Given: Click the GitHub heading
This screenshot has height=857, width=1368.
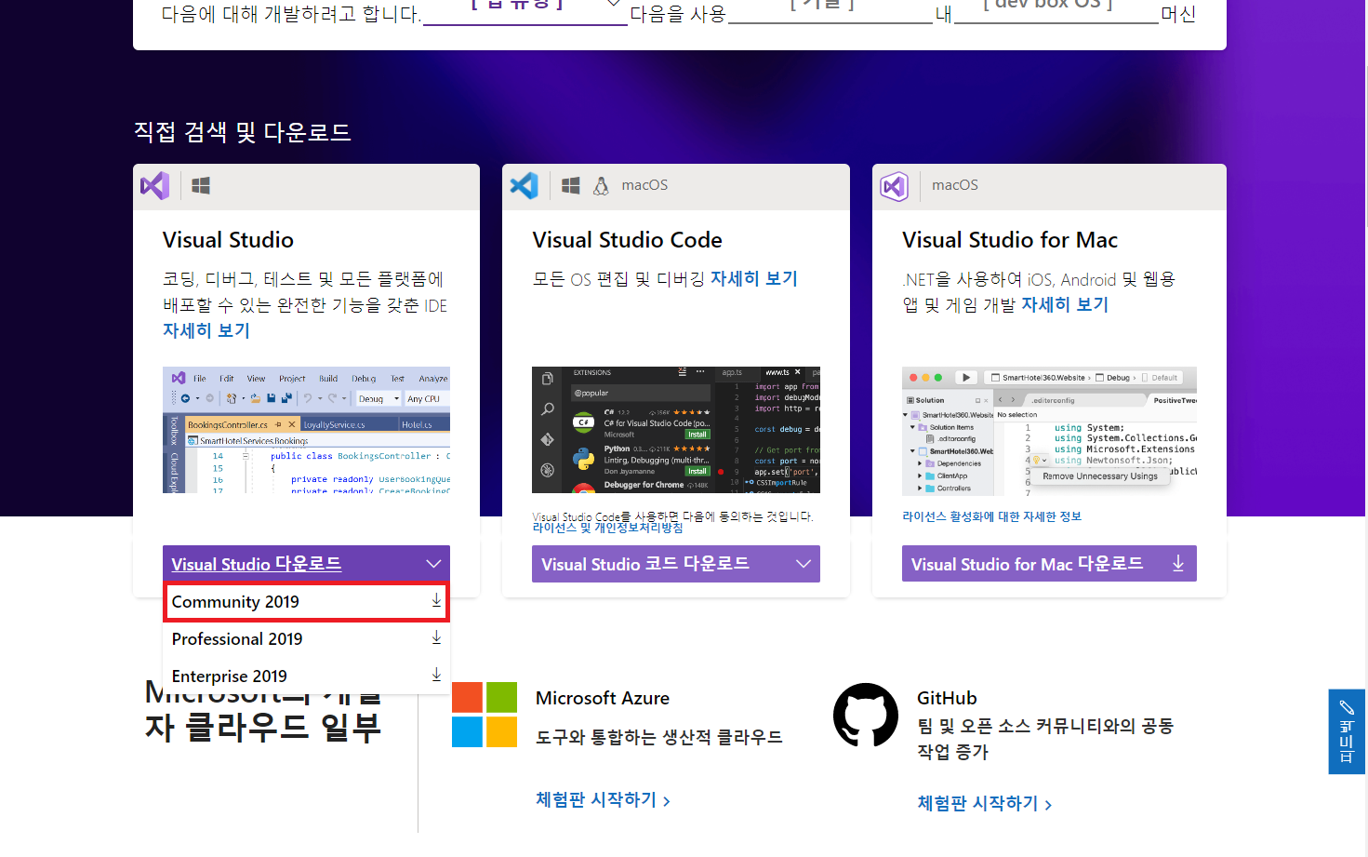Looking at the screenshot, I should (947, 698).
